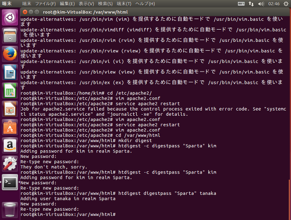This screenshot has height=220, width=291.
Task: Click 'Job for apache2.service failed' message
Action: pos(153,111)
